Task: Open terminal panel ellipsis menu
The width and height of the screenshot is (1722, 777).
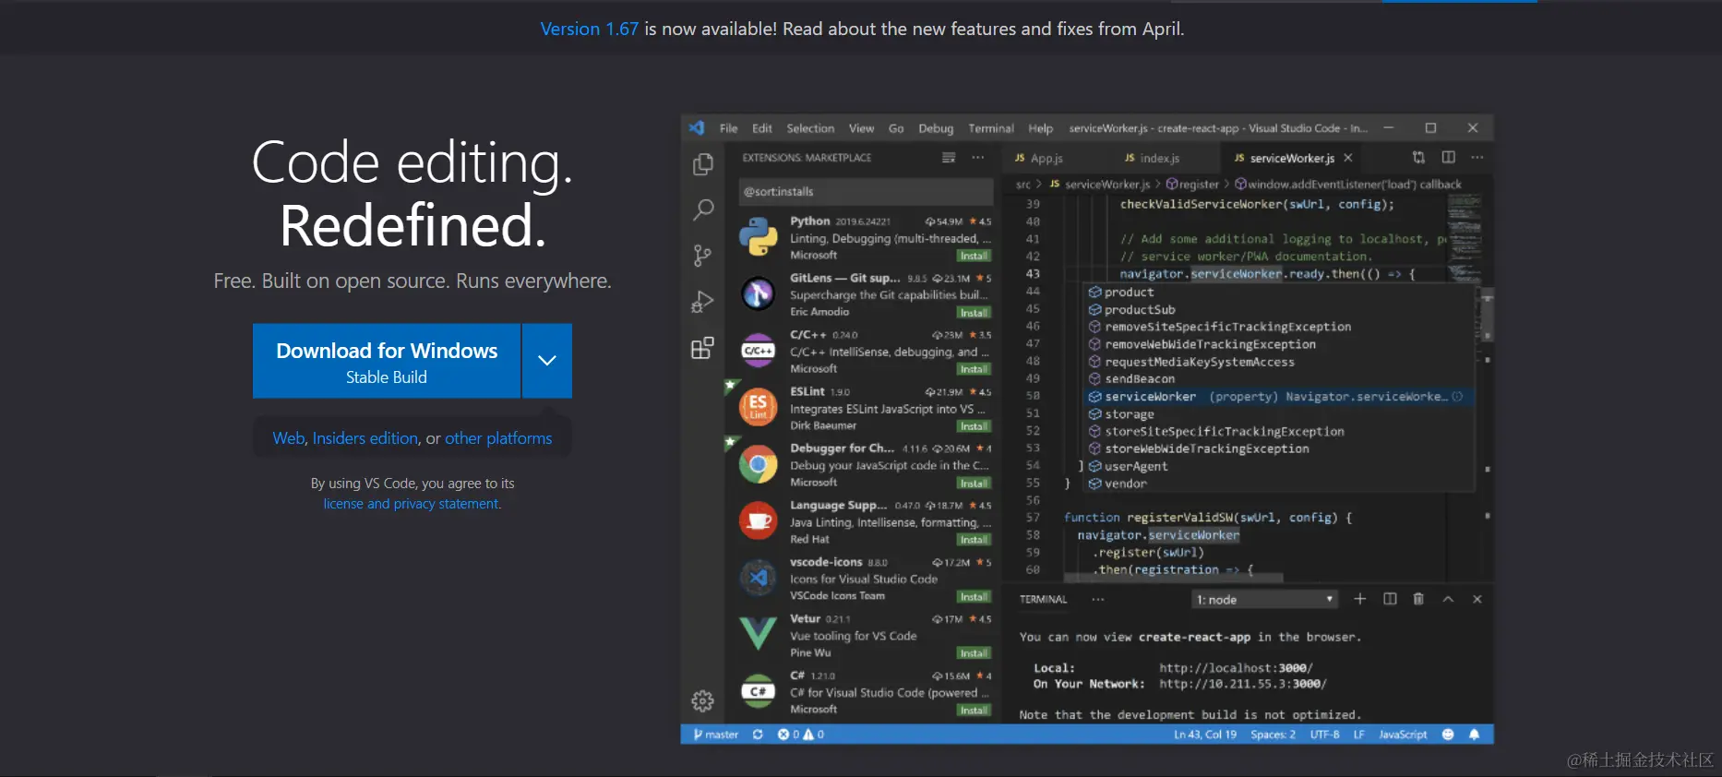Action: pos(1098,599)
